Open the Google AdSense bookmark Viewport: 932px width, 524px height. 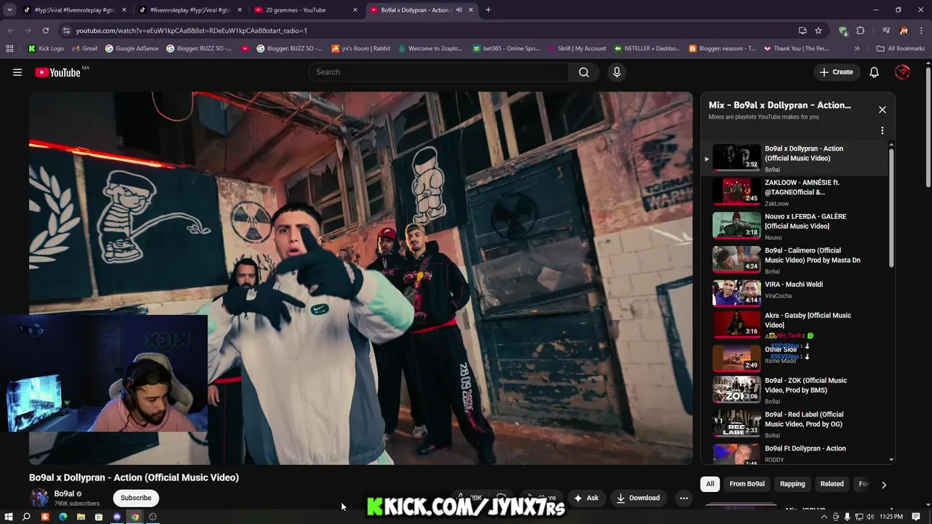pyautogui.click(x=132, y=49)
